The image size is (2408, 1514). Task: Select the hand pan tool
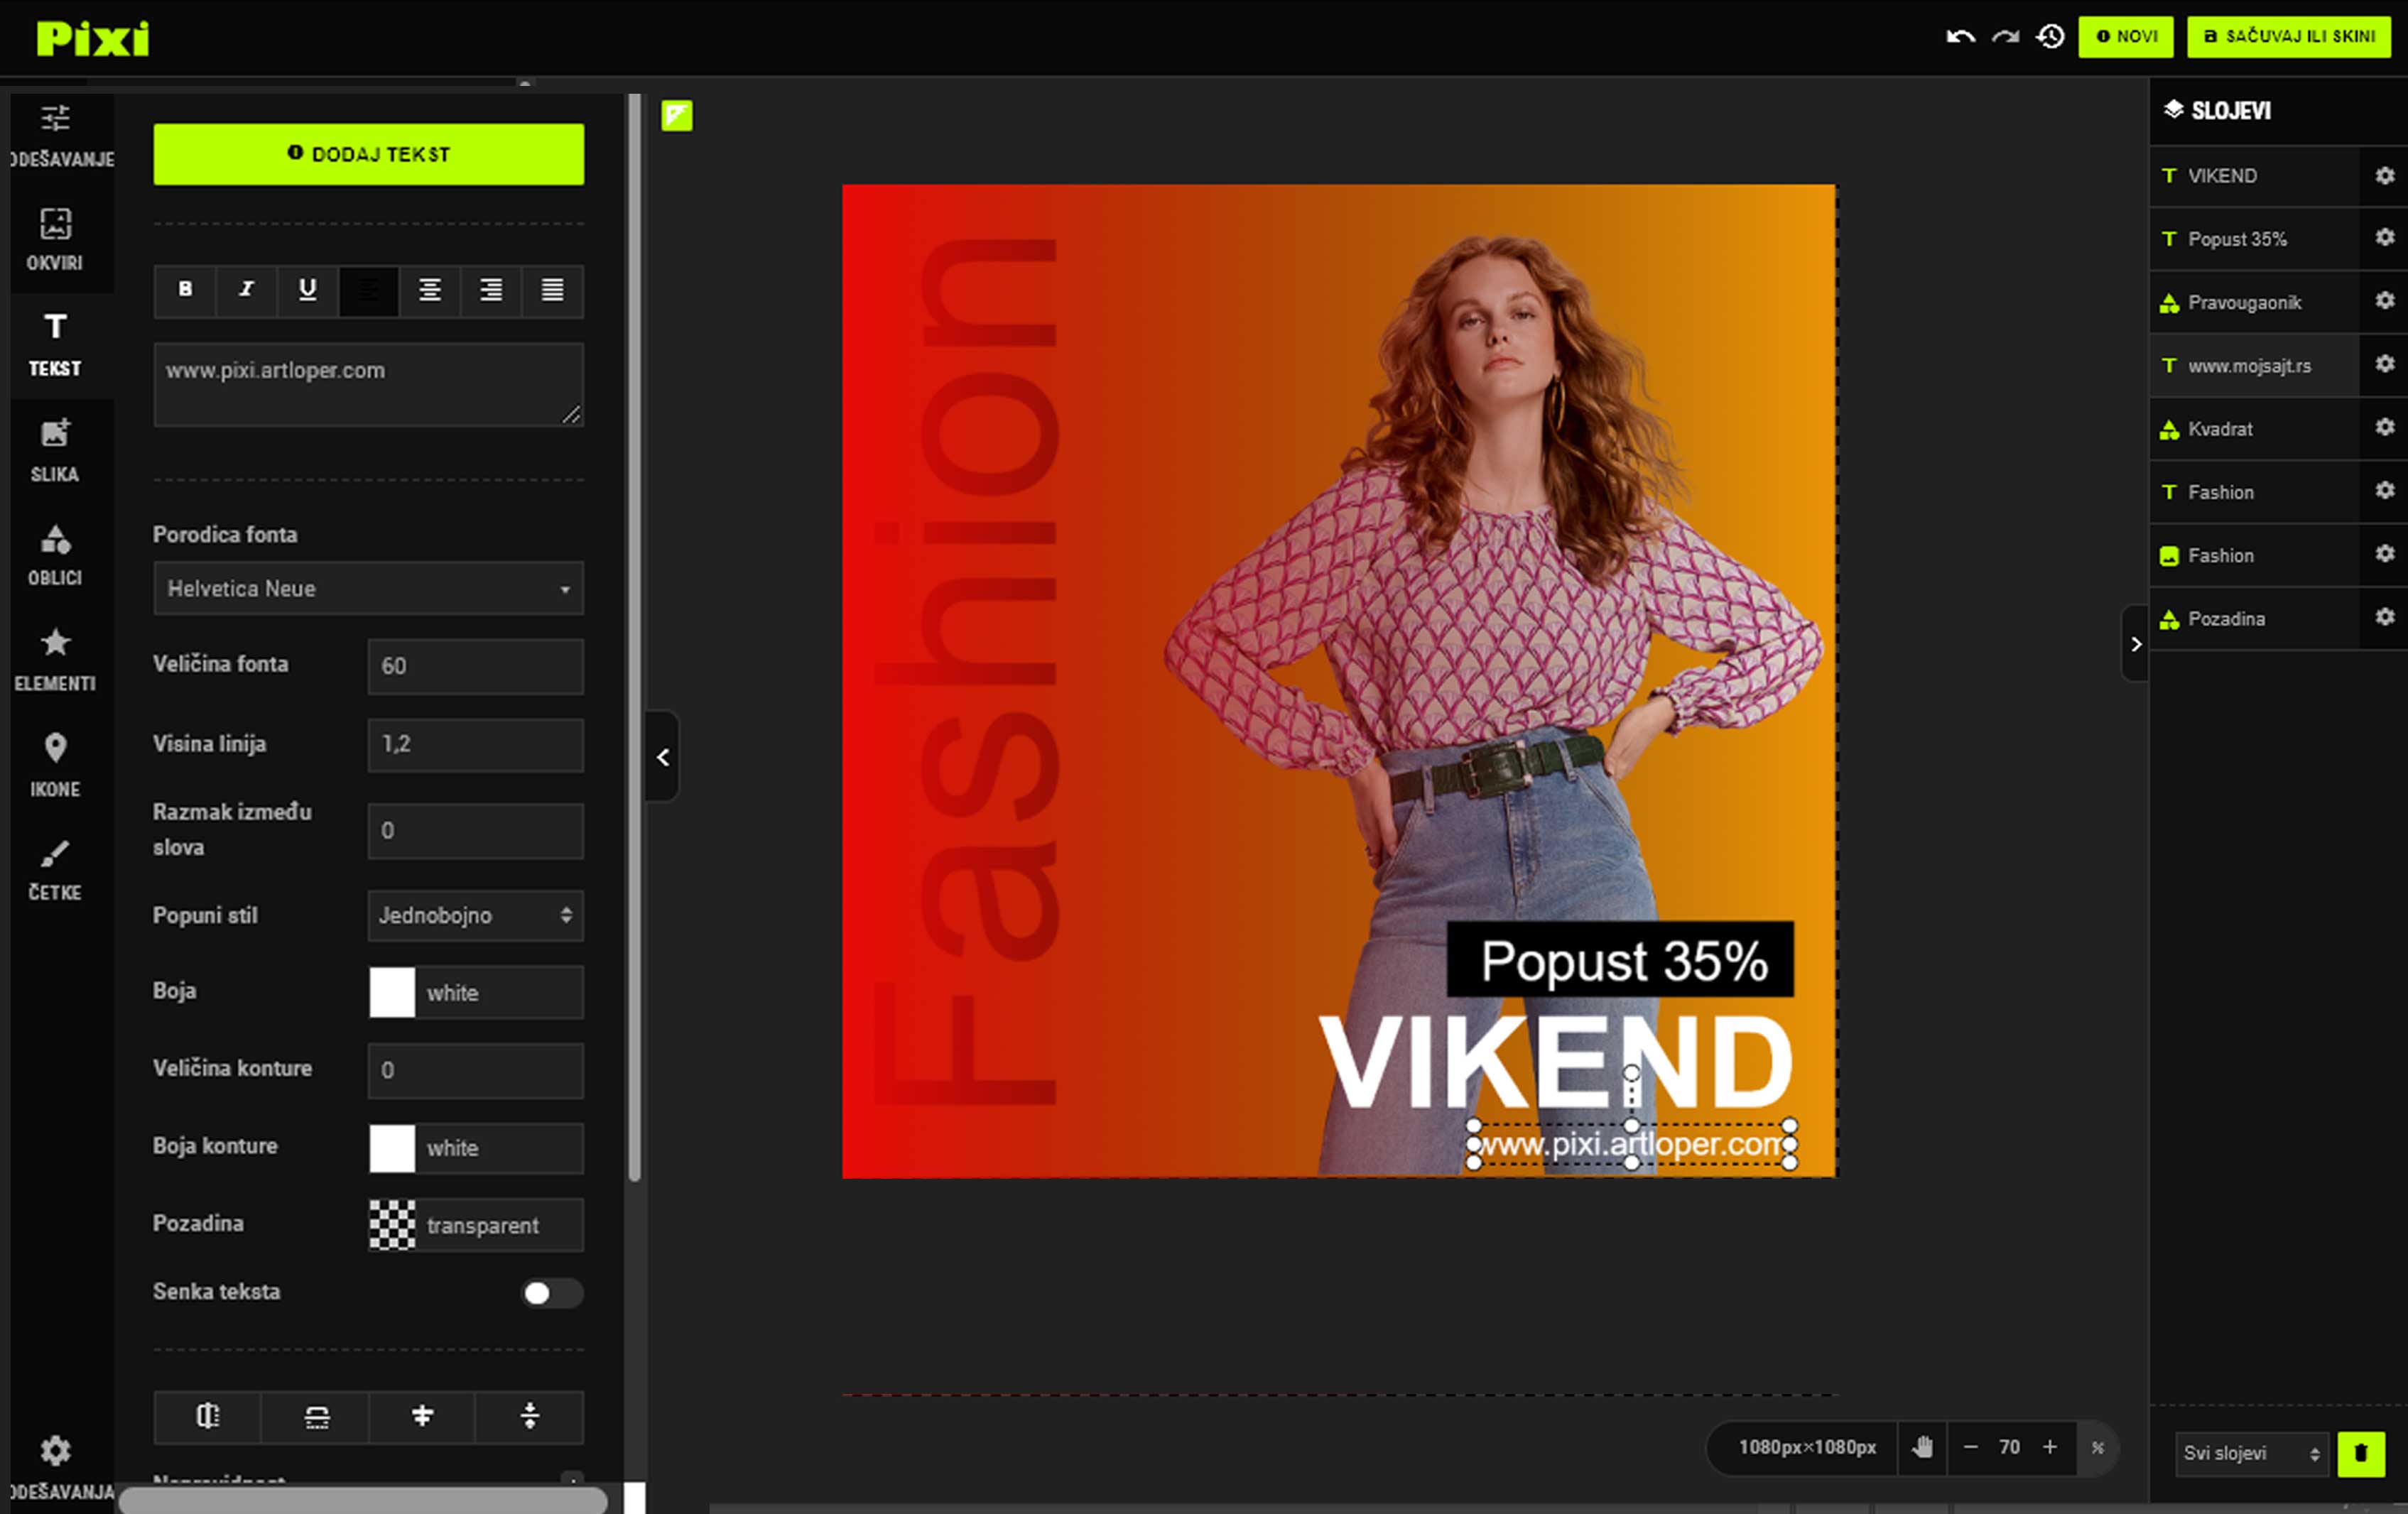(1922, 1447)
